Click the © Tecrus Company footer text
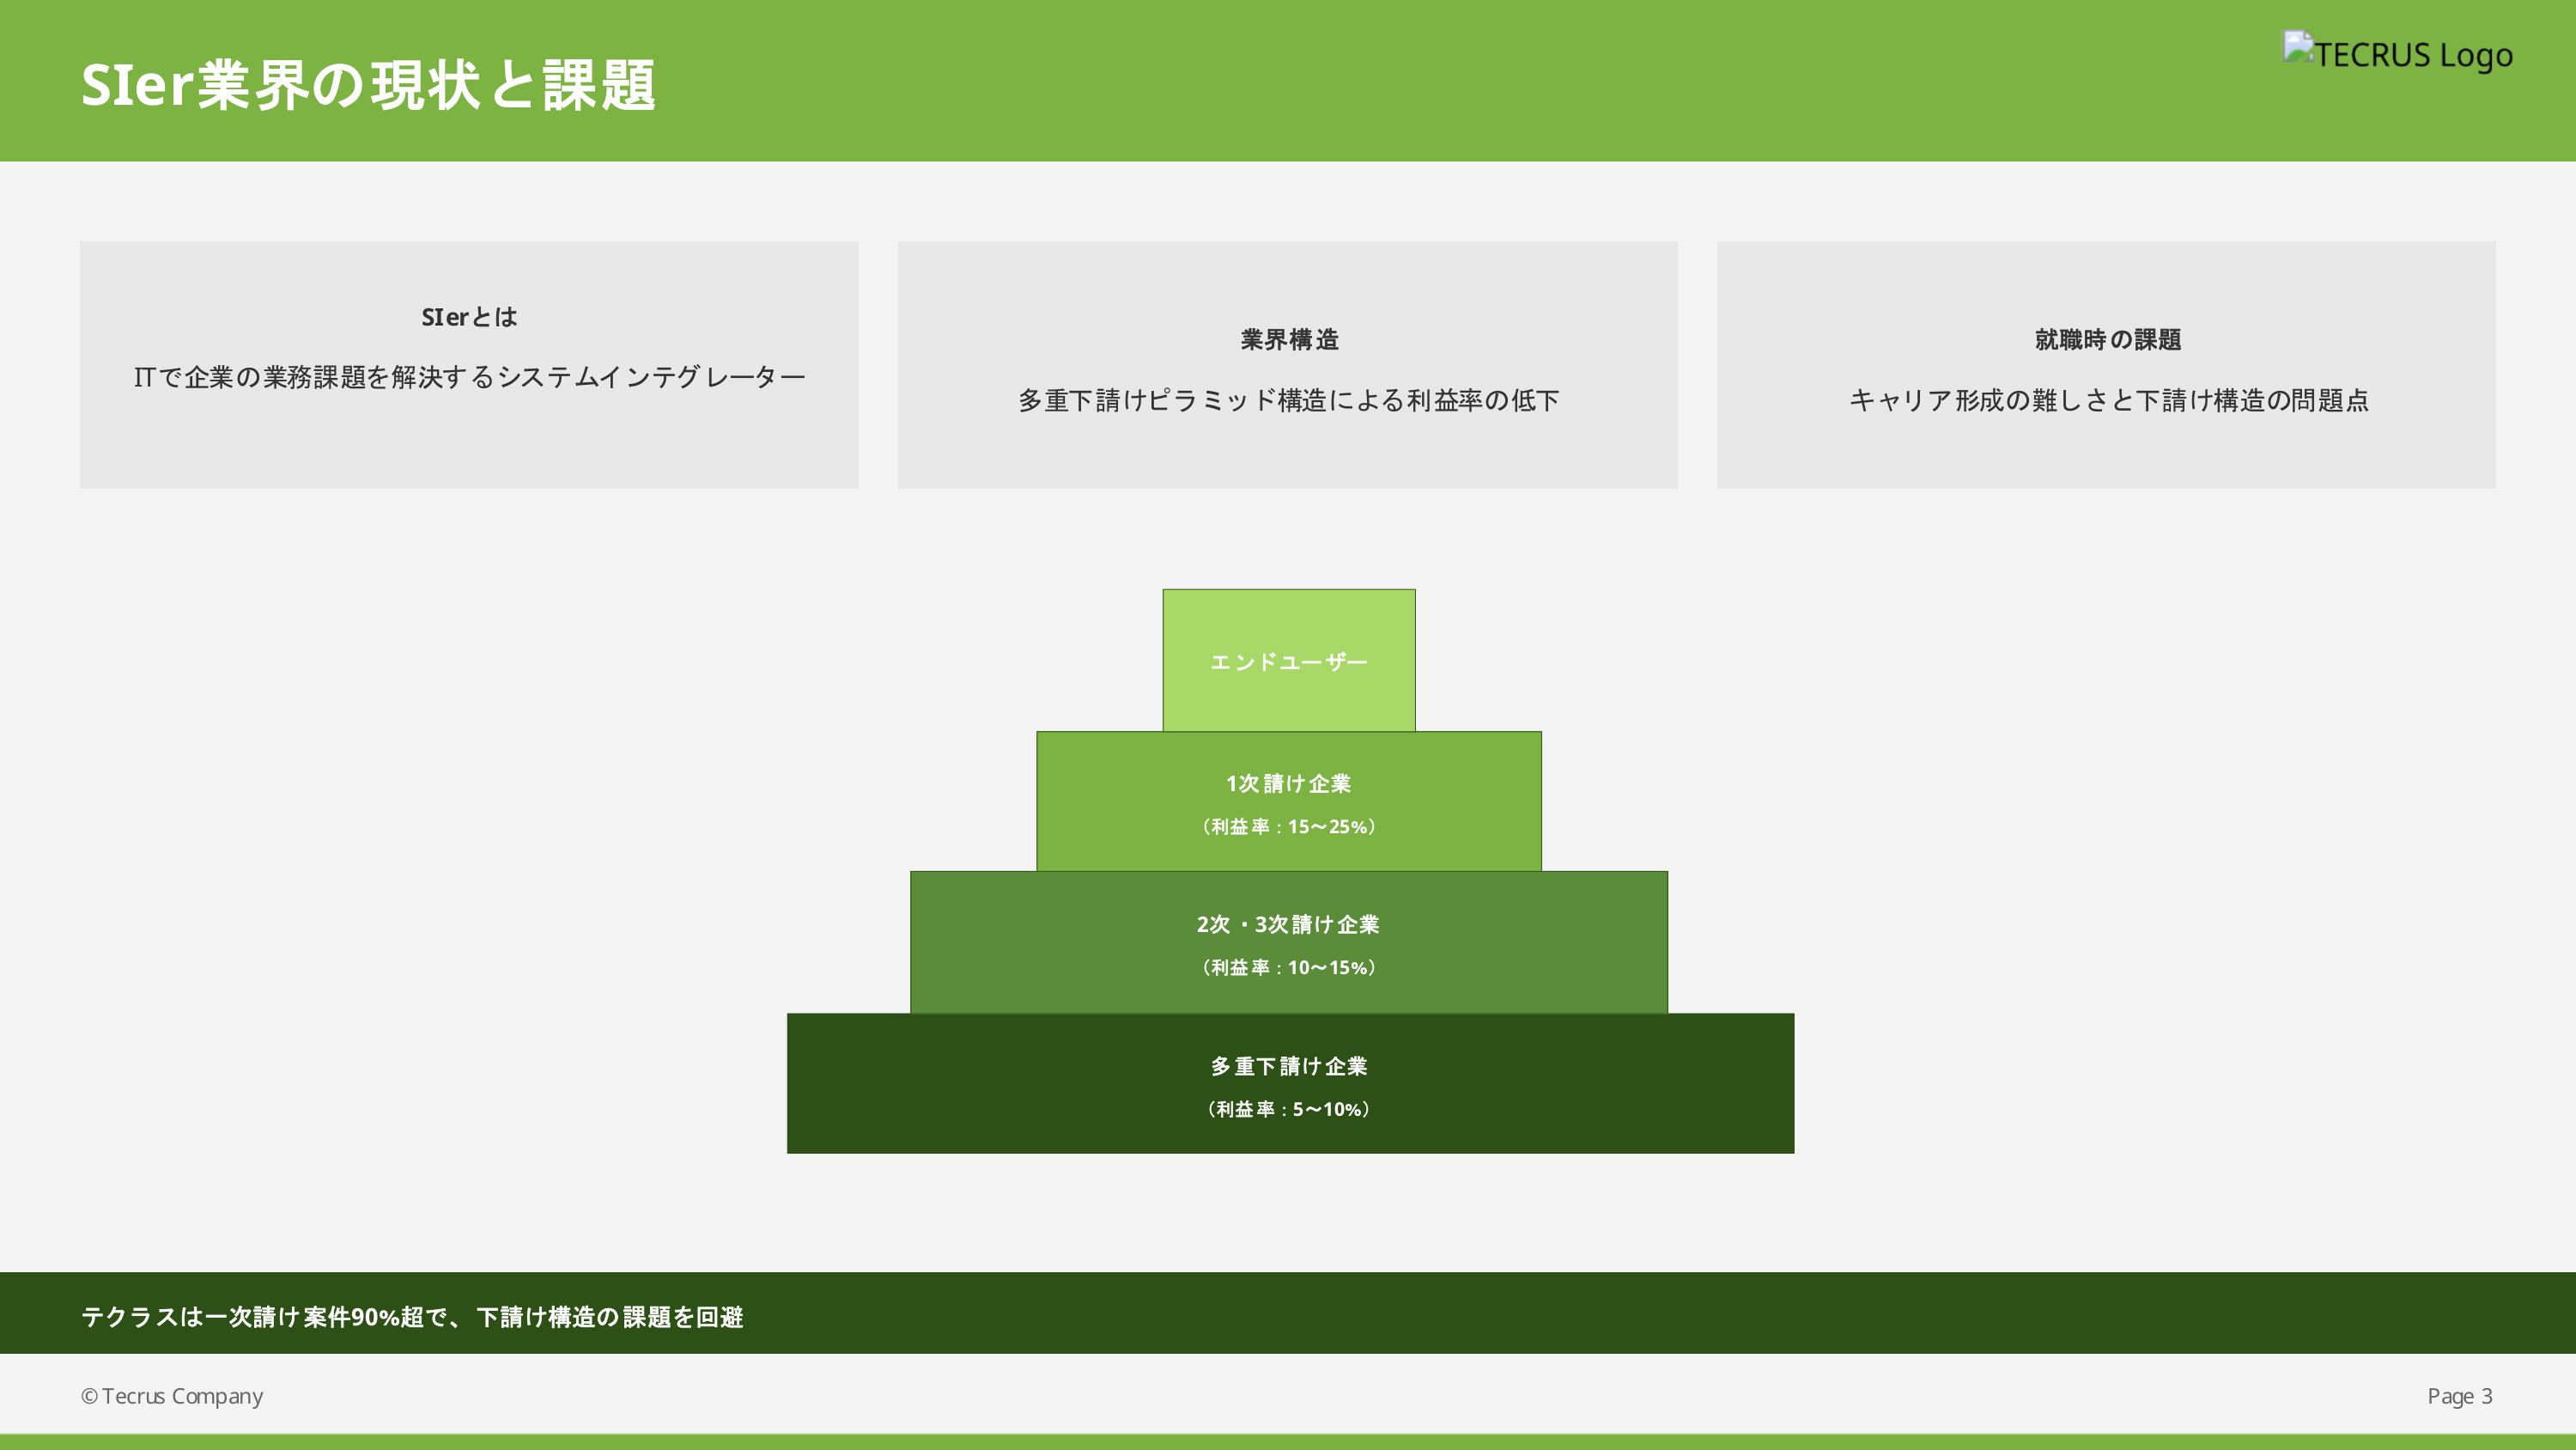 172,1395
